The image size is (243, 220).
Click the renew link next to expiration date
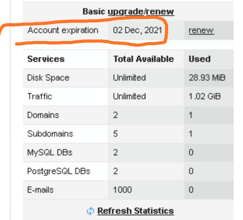(201, 30)
